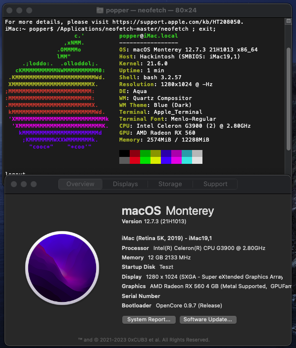Click the 'Terminal: Apple_Terminal' line
The height and width of the screenshot is (348, 296).
tap(161, 112)
